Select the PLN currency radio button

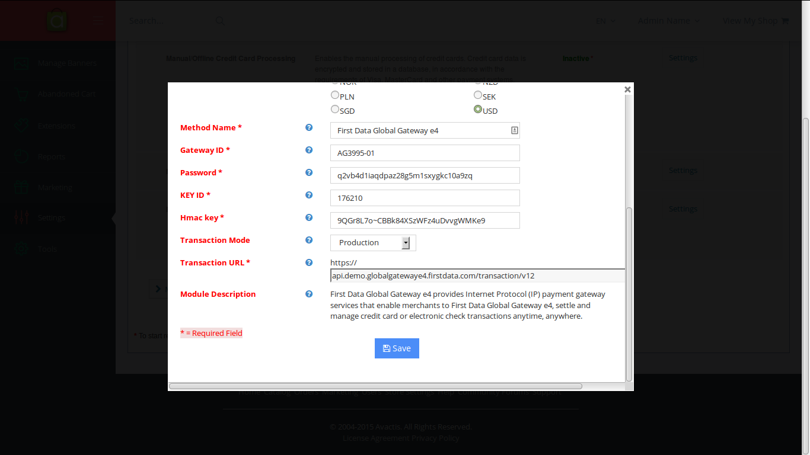335,95
